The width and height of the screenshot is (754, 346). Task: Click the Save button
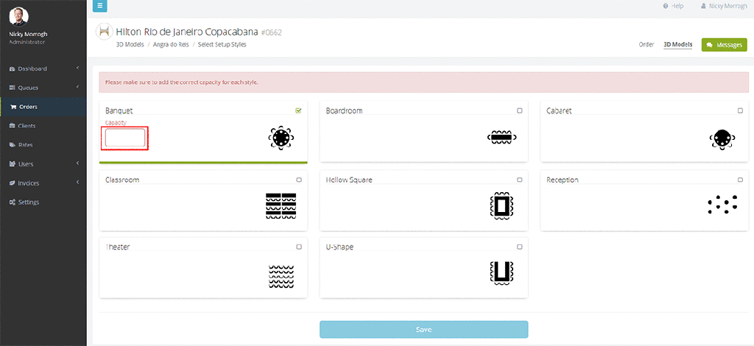point(423,330)
